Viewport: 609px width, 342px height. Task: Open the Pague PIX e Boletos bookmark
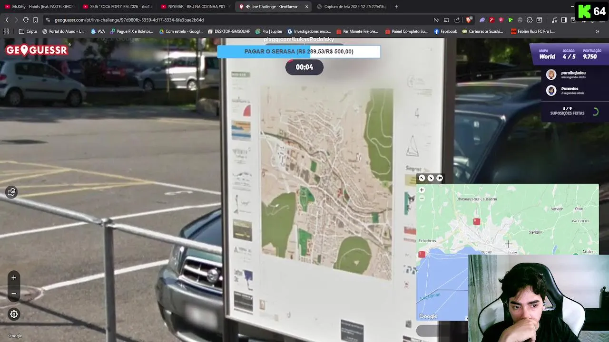pos(132,31)
